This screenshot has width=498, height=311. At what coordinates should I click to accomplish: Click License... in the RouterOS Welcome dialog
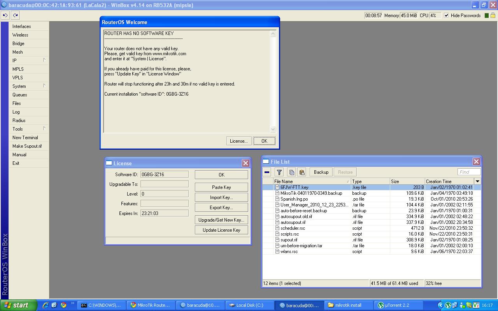[238, 141]
